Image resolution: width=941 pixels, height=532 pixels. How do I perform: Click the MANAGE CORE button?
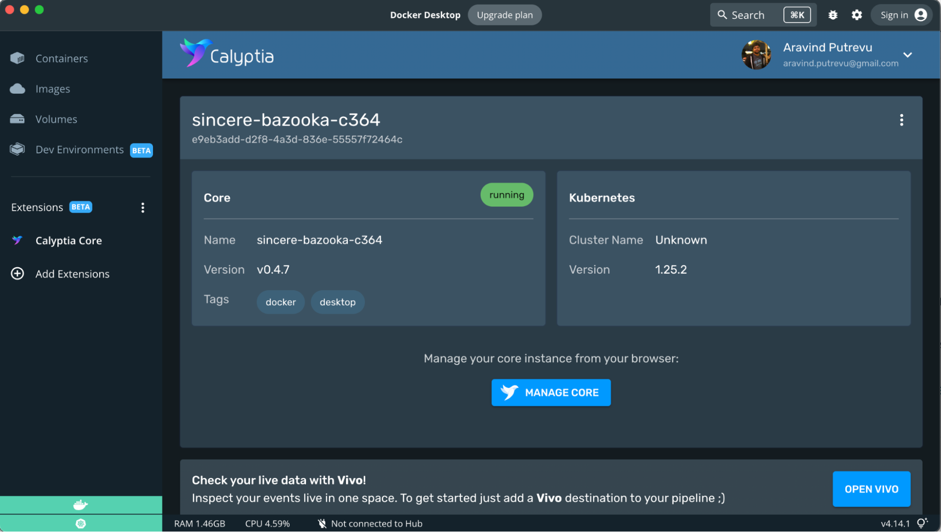[x=551, y=392]
